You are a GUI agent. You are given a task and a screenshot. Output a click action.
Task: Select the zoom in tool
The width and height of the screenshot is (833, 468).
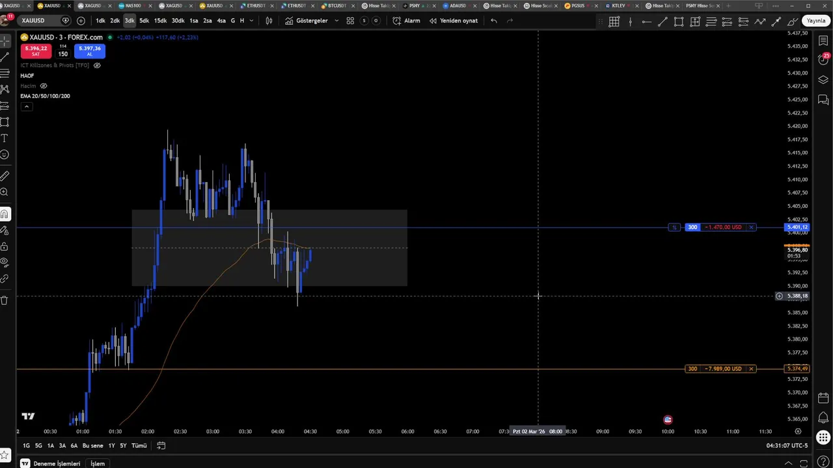tap(5, 192)
